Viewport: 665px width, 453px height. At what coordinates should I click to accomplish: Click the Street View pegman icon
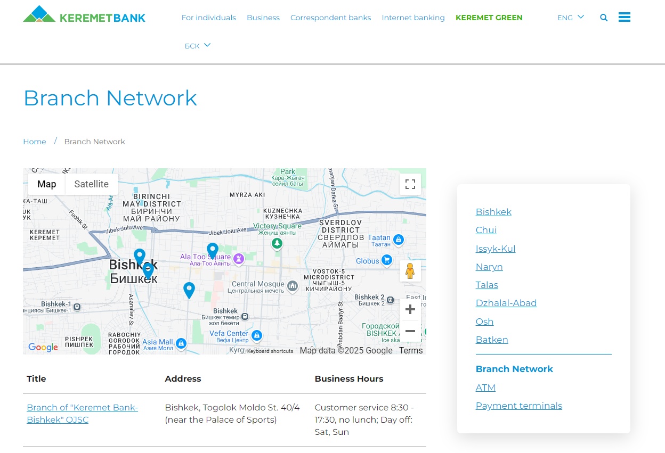tap(410, 271)
